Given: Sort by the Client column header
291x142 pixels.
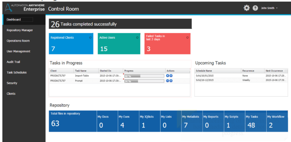Looking at the screenshot, I should [62, 71].
